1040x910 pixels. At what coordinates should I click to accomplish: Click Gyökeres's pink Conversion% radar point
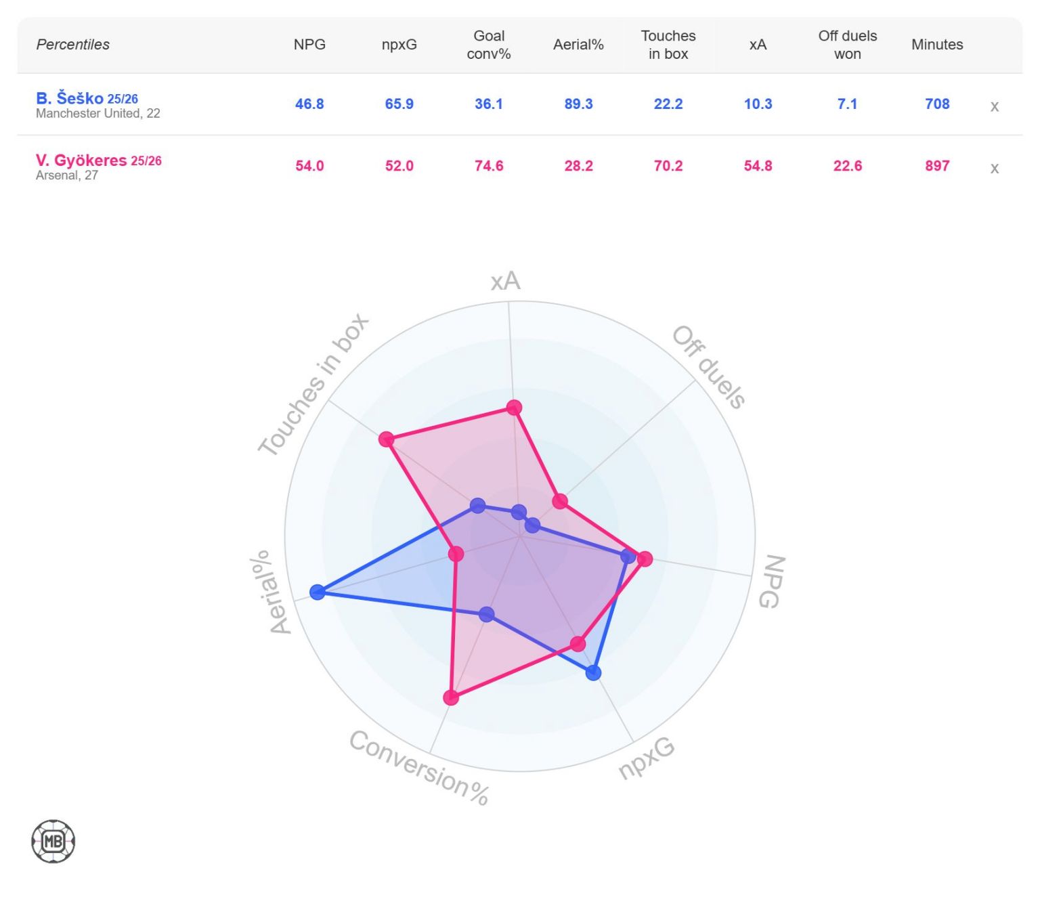click(x=451, y=697)
